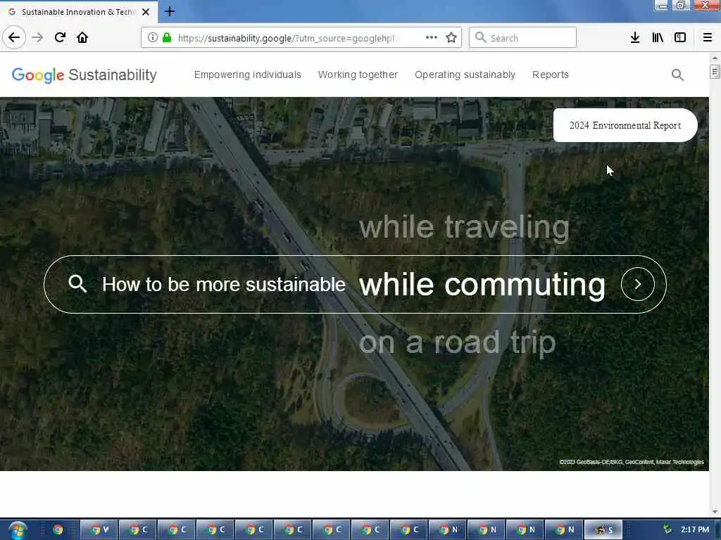Show site information icon in address bar
Screen dimensions: 721x540
tap(152, 38)
